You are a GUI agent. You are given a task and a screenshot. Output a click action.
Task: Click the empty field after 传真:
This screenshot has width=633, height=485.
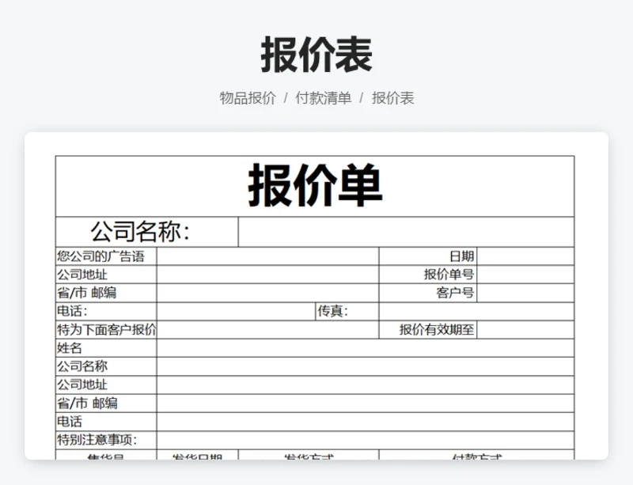point(476,312)
